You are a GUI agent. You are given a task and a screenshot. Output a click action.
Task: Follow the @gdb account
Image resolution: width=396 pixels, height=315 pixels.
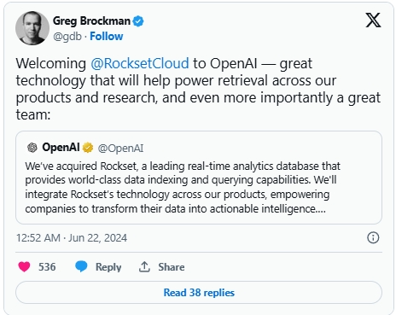point(107,36)
